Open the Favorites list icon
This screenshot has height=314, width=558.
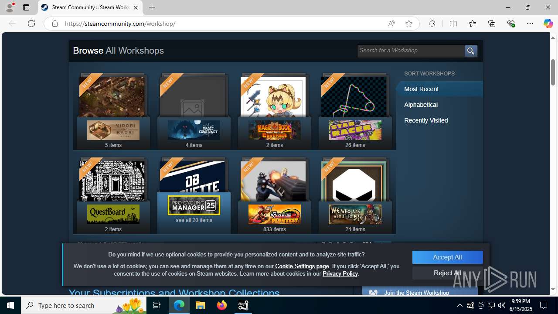click(473, 24)
